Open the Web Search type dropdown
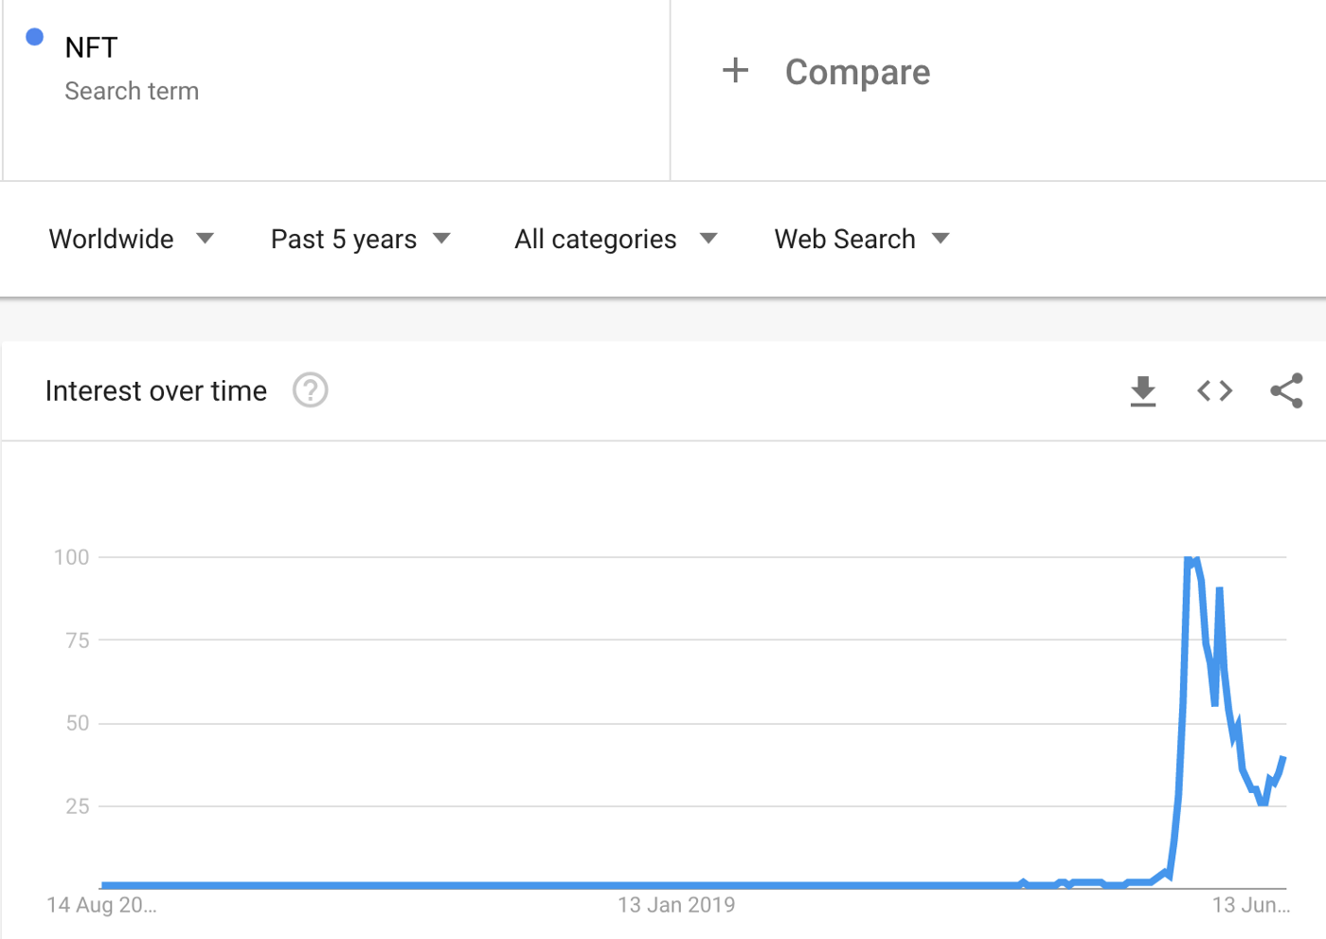The height and width of the screenshot is (939, 1326). tap(862, 239)
